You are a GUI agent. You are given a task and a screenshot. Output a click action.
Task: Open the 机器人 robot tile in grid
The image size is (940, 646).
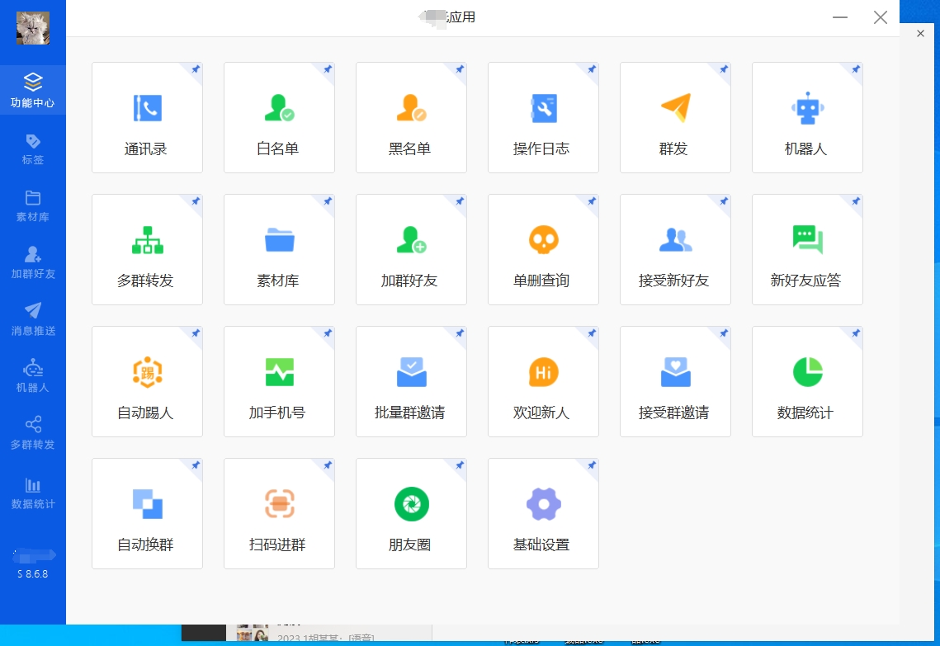point(807,117)
